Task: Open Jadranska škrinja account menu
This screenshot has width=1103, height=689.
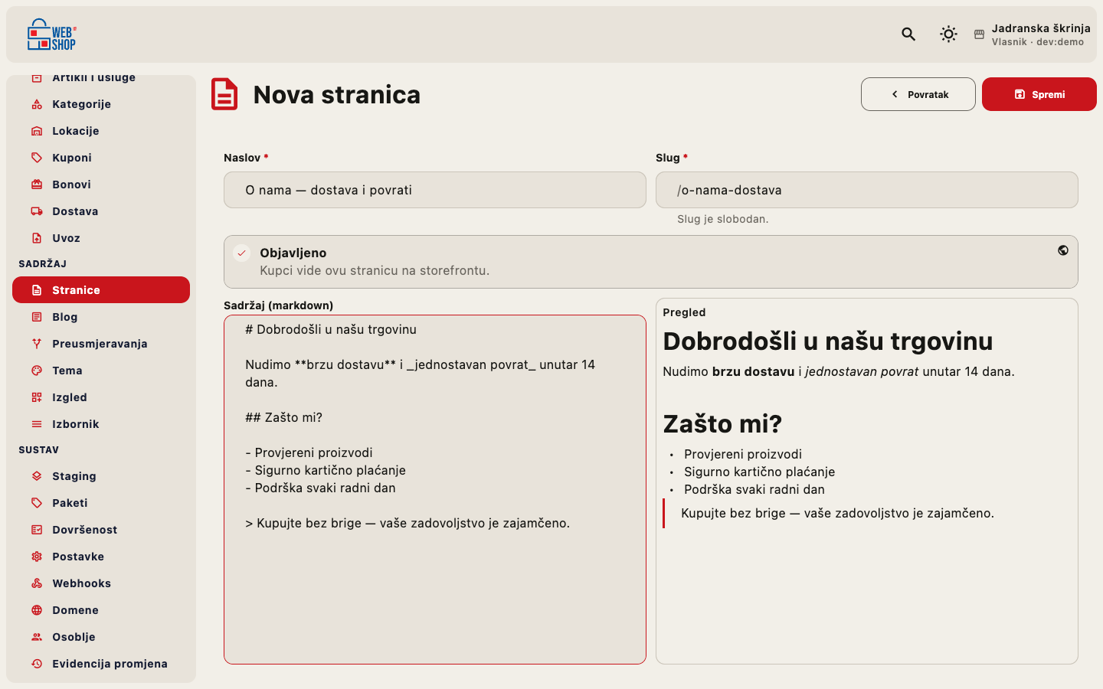Action: (x=1033, y=34)
